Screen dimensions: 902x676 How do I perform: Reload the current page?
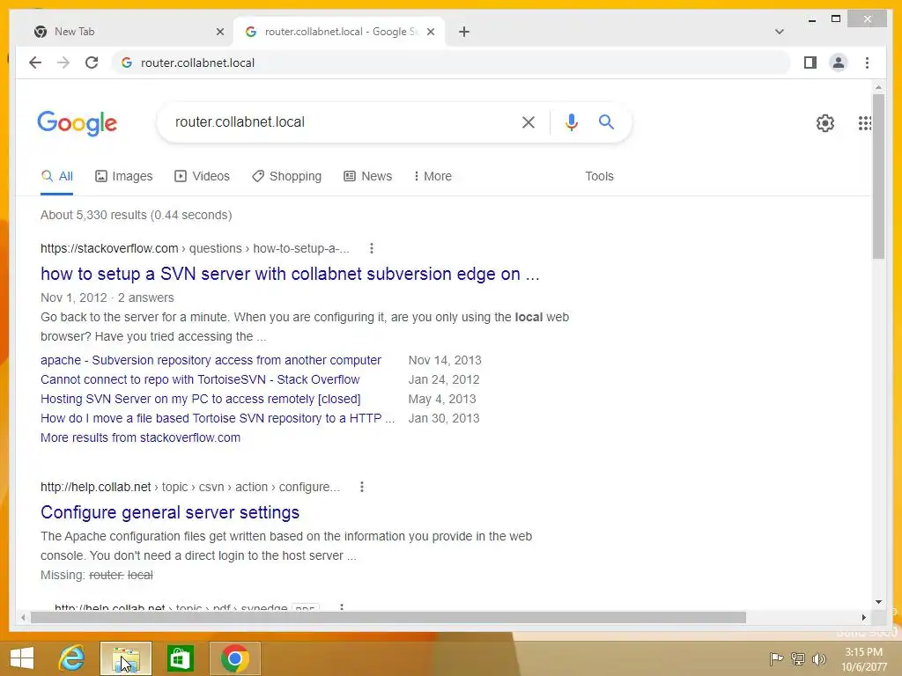92,62
